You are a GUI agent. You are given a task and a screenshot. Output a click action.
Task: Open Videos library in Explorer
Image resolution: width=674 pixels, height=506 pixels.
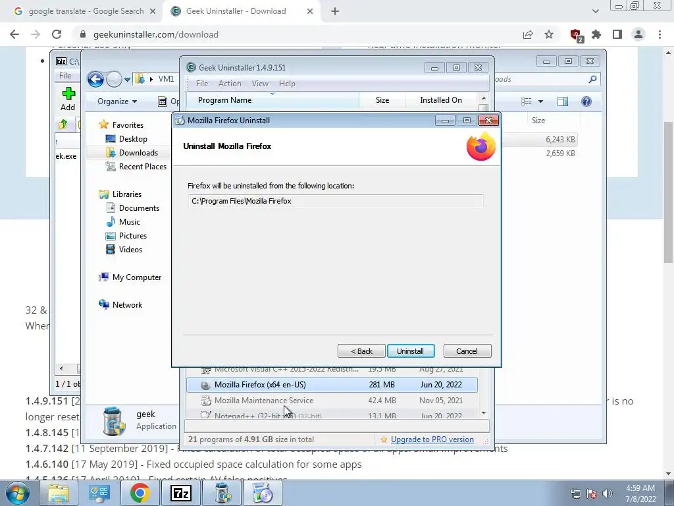tap(130, 250)
